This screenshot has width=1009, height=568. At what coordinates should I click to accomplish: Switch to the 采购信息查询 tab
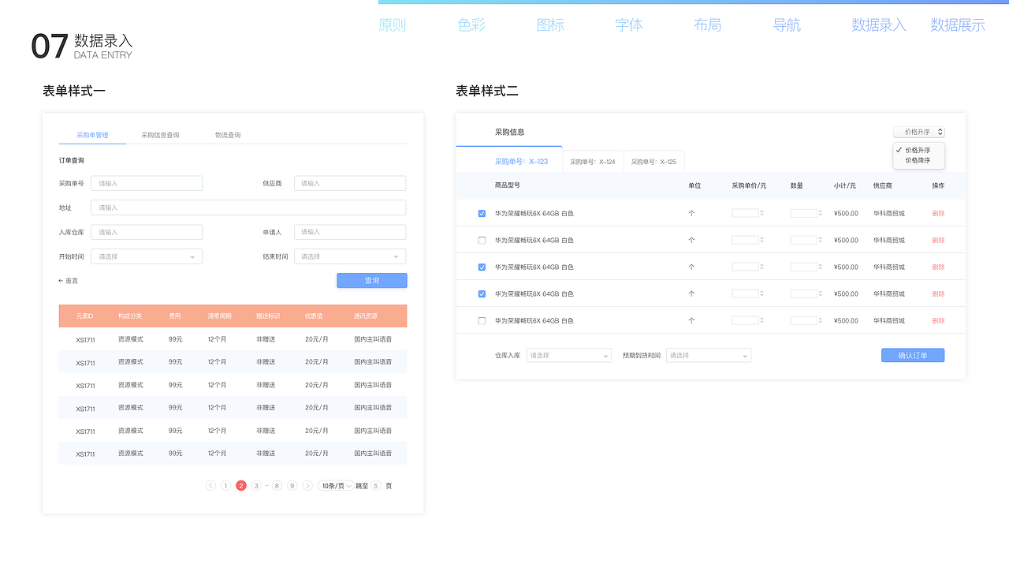(160, 135)
